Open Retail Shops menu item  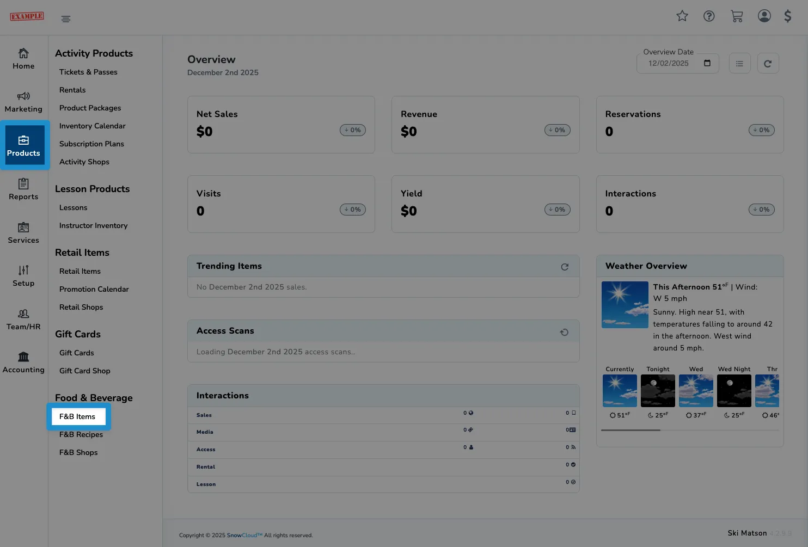click(81, 307)
